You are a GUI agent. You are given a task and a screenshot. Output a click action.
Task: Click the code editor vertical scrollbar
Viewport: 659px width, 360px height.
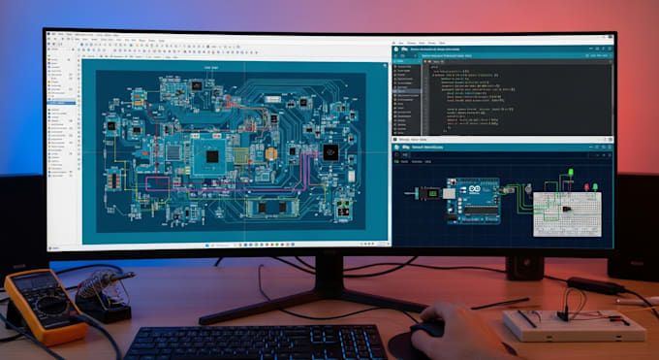point(612,99)
